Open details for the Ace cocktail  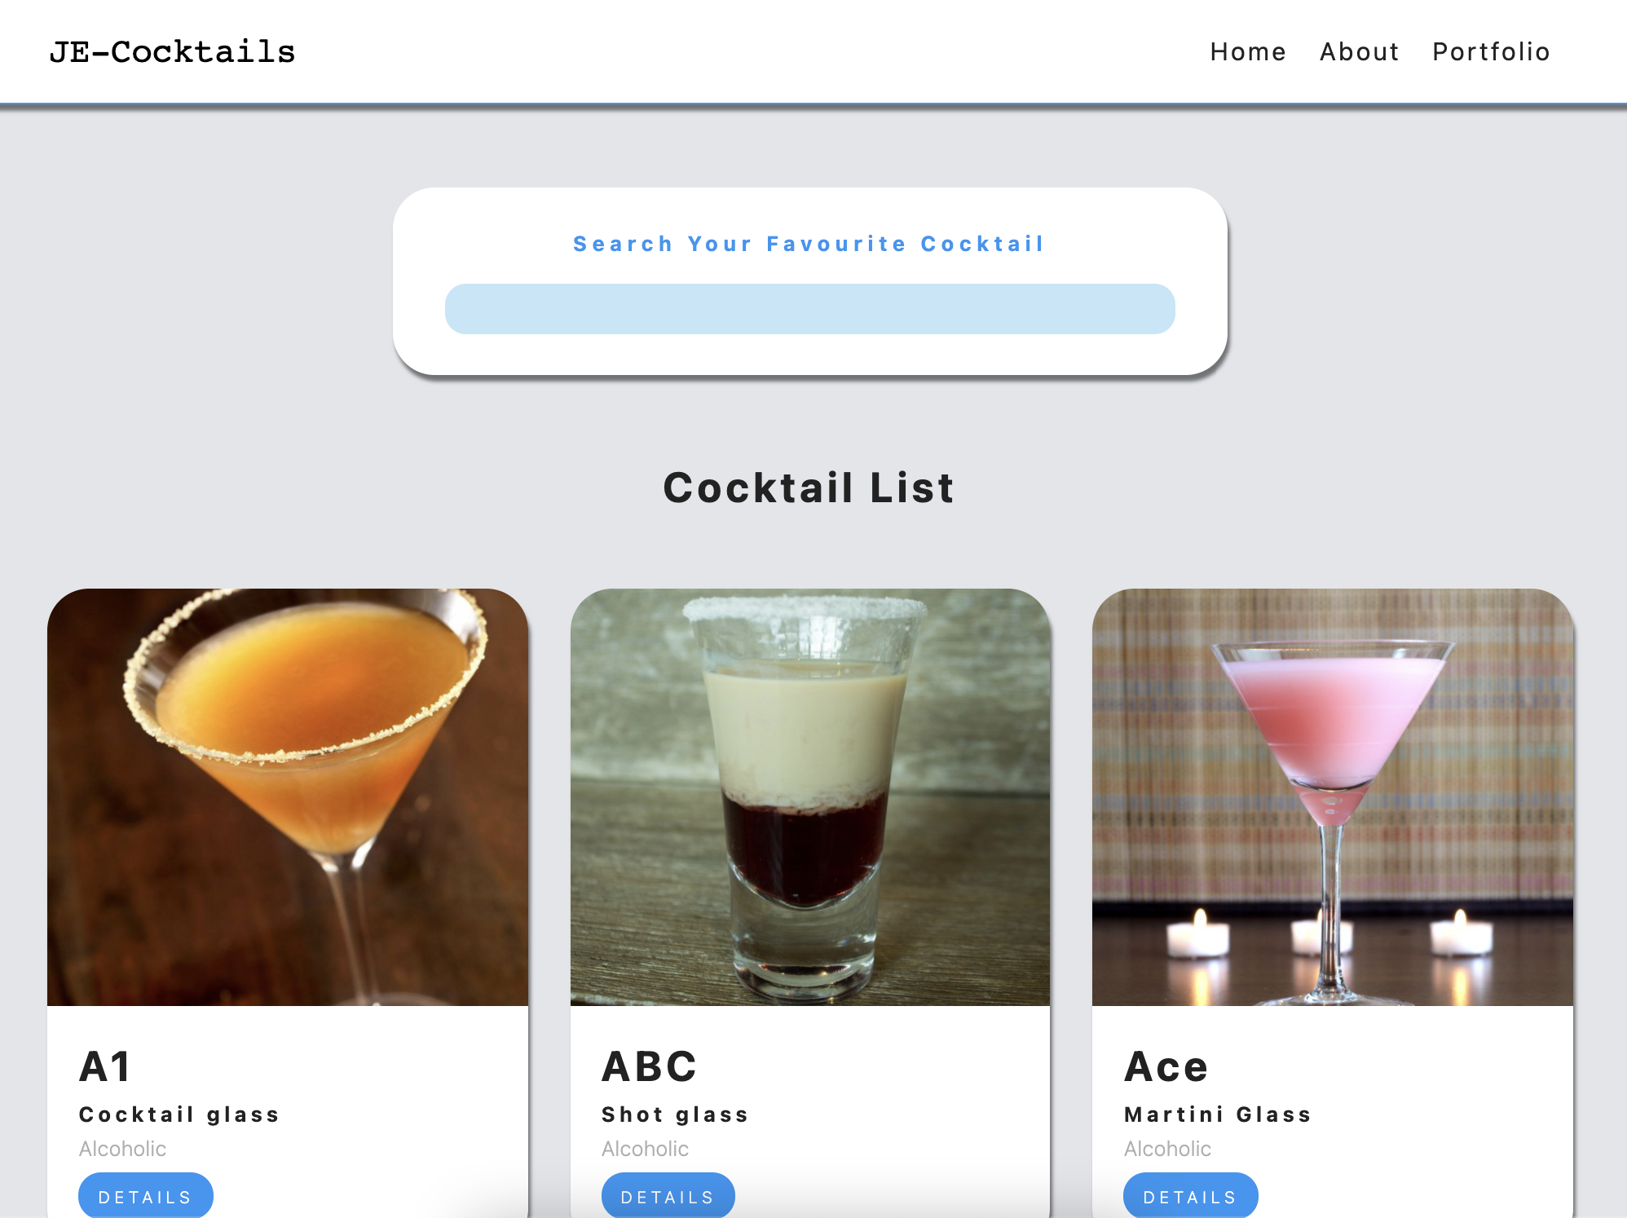pyautogui.click(x=1190, y=1196)
